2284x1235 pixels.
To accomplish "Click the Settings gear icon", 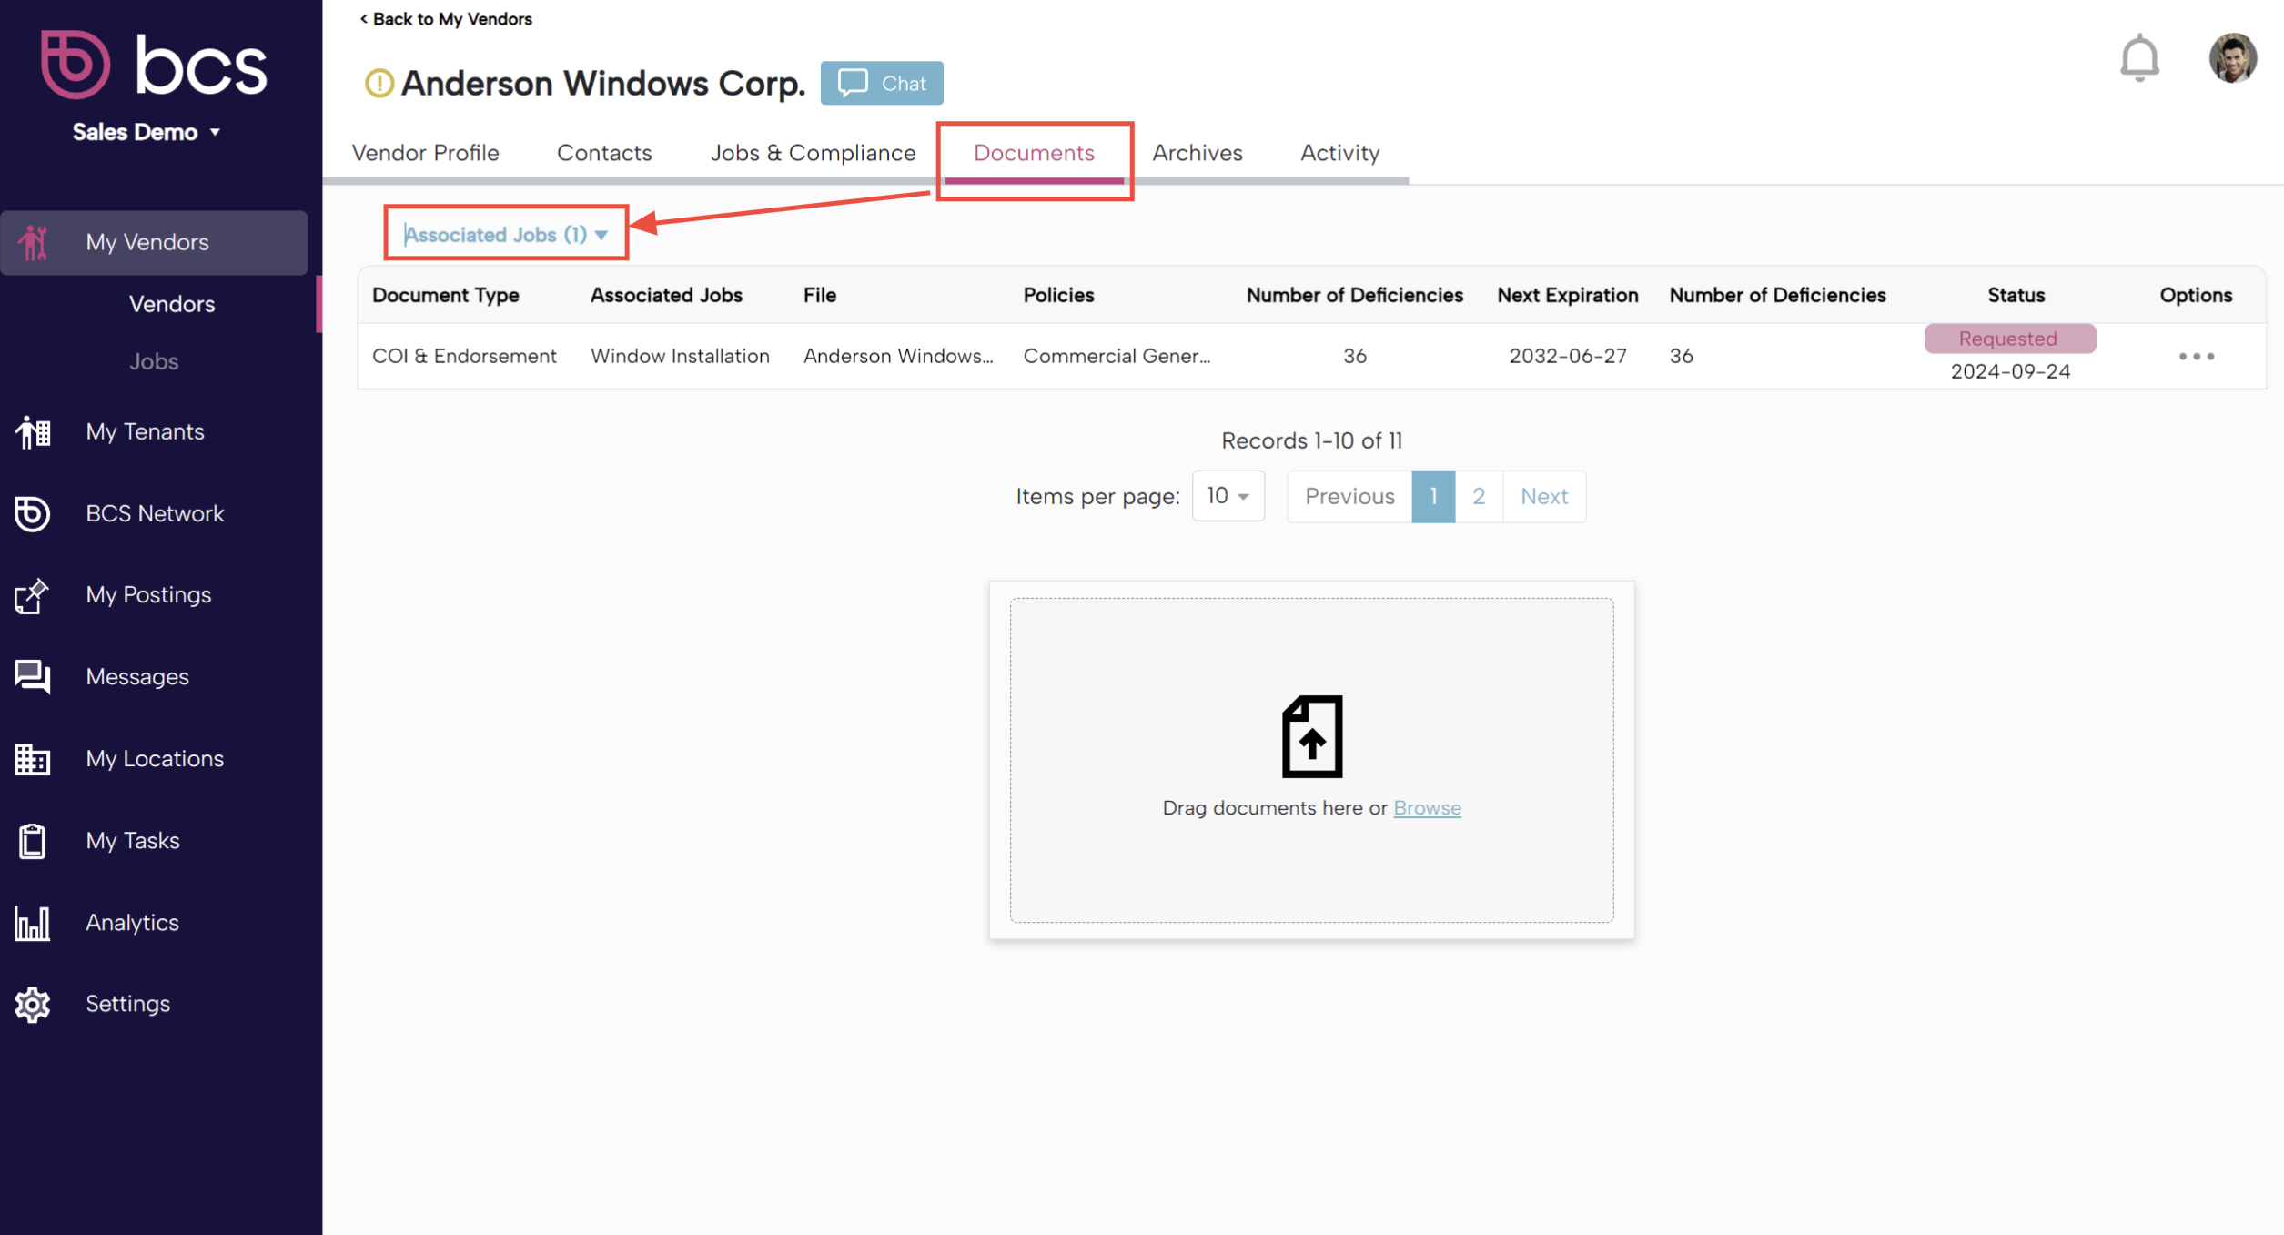I will [x=33, y=1004].
